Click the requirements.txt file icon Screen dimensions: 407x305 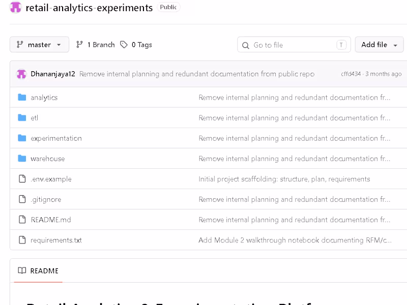click(22, 240)
